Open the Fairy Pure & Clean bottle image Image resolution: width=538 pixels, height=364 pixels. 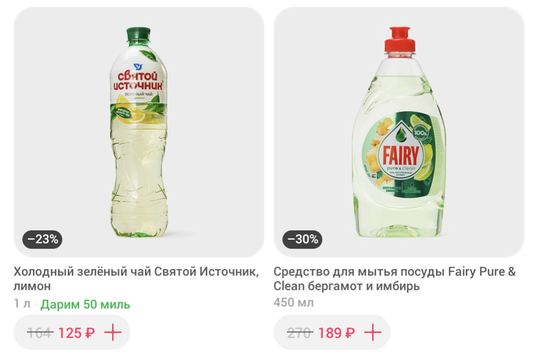(399, 132)
